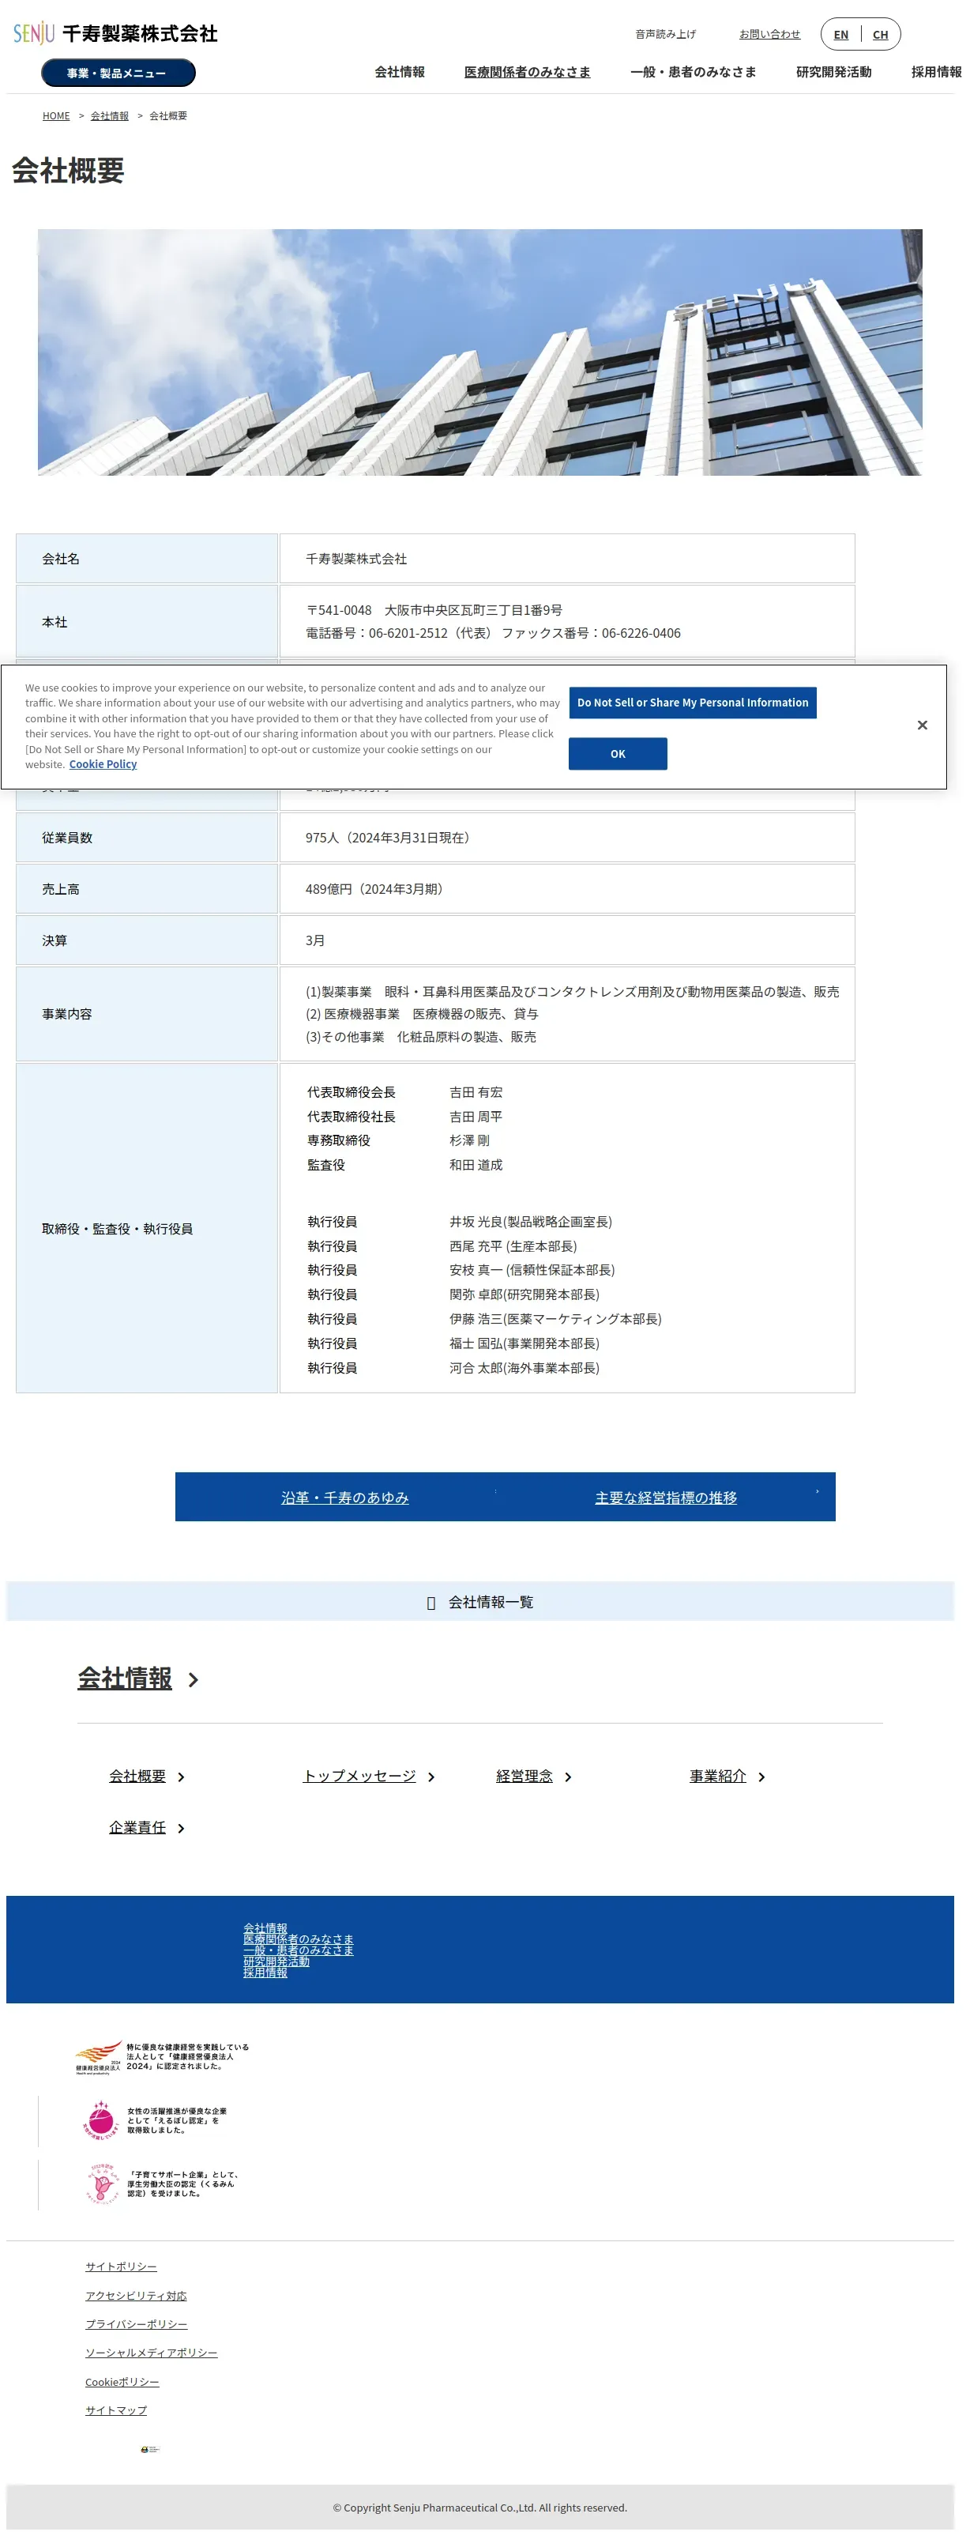Open the 経営理念 link
The height and width of the screenshot is (2536, 970).
pyautogui.click(x=524, y=1776)
